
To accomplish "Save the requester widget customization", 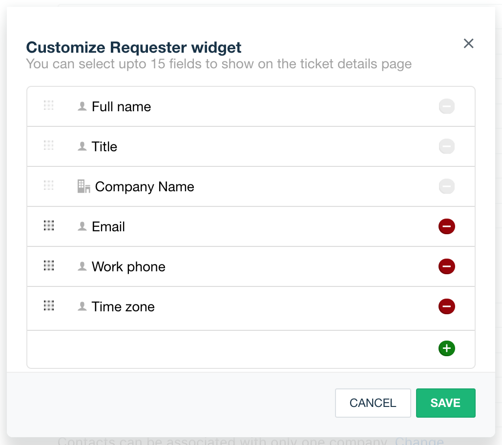I will pos(445,403).
